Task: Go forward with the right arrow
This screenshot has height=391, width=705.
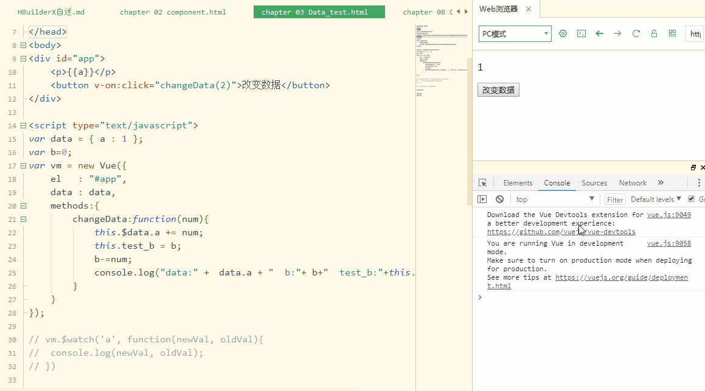Action: click(617, 33)
